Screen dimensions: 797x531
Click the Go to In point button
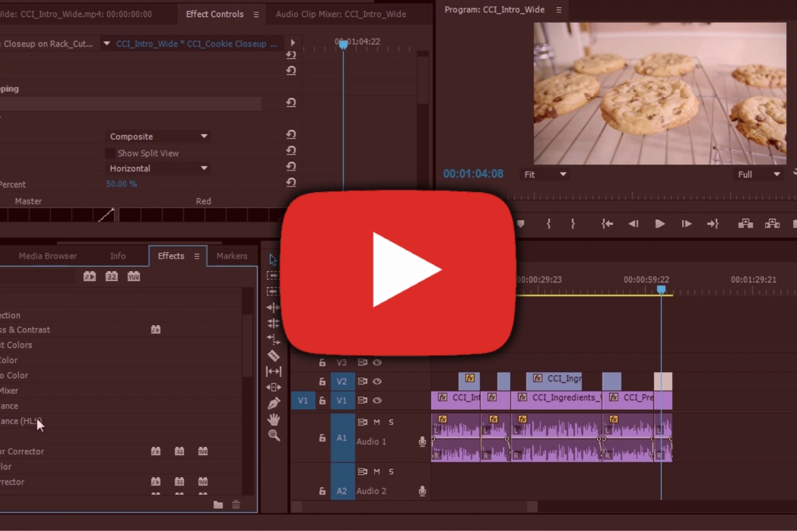tap(607, 224)
